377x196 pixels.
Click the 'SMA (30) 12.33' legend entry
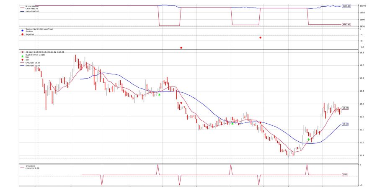pos(33,66)
